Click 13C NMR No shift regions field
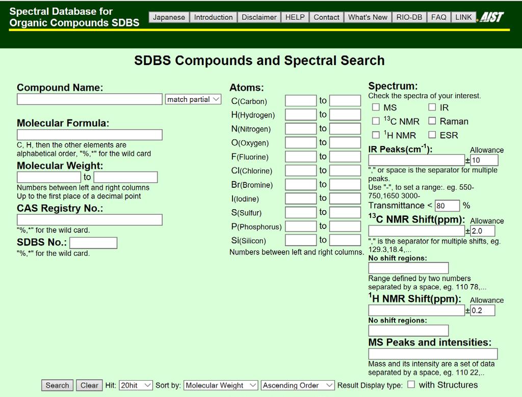Image resolution: width=522 pixels, height=397 pixels. pyautogui.click(x=408, y=268)
